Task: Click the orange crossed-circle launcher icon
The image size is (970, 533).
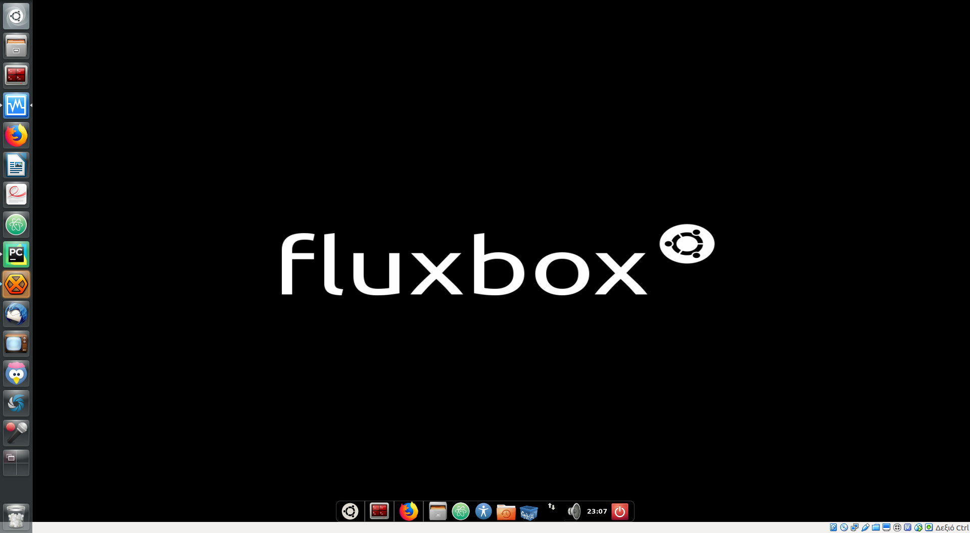Action: tap(16, 284)
